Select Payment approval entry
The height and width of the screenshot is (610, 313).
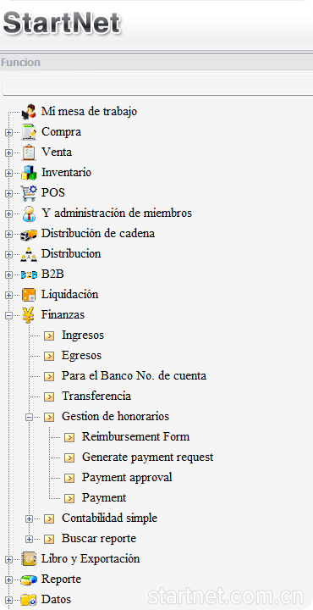tap(127, 477)
